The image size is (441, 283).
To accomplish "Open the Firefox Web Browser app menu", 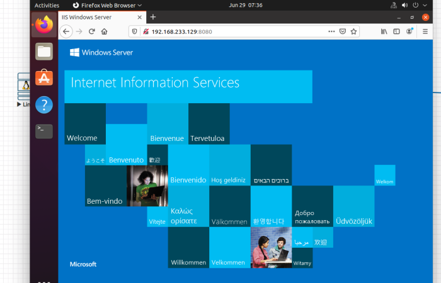I will pyautogui.click(x=107, y=5).
